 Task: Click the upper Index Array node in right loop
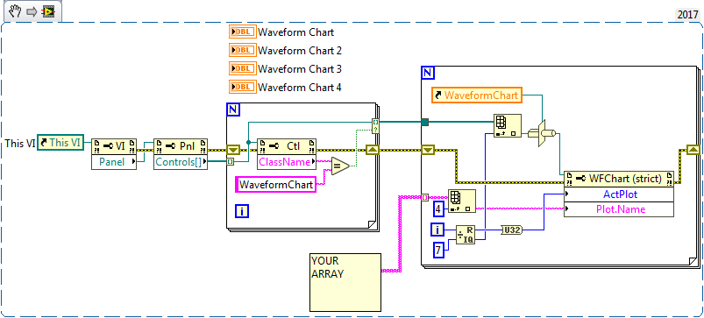coord(508,125)
